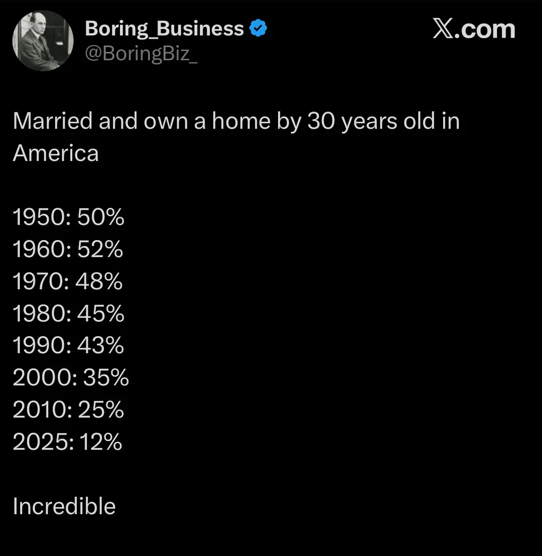Click the stylized X letter in X.com
This screenshot has width=542, height=556.
(x=443, y=29)
